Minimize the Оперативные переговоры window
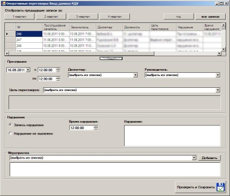 click(217, 3)
